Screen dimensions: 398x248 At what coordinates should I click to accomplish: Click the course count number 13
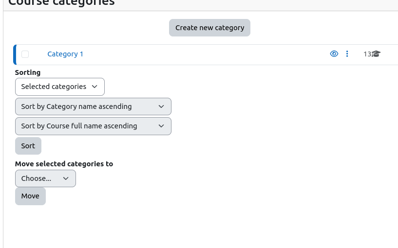(x=367, y=54)
